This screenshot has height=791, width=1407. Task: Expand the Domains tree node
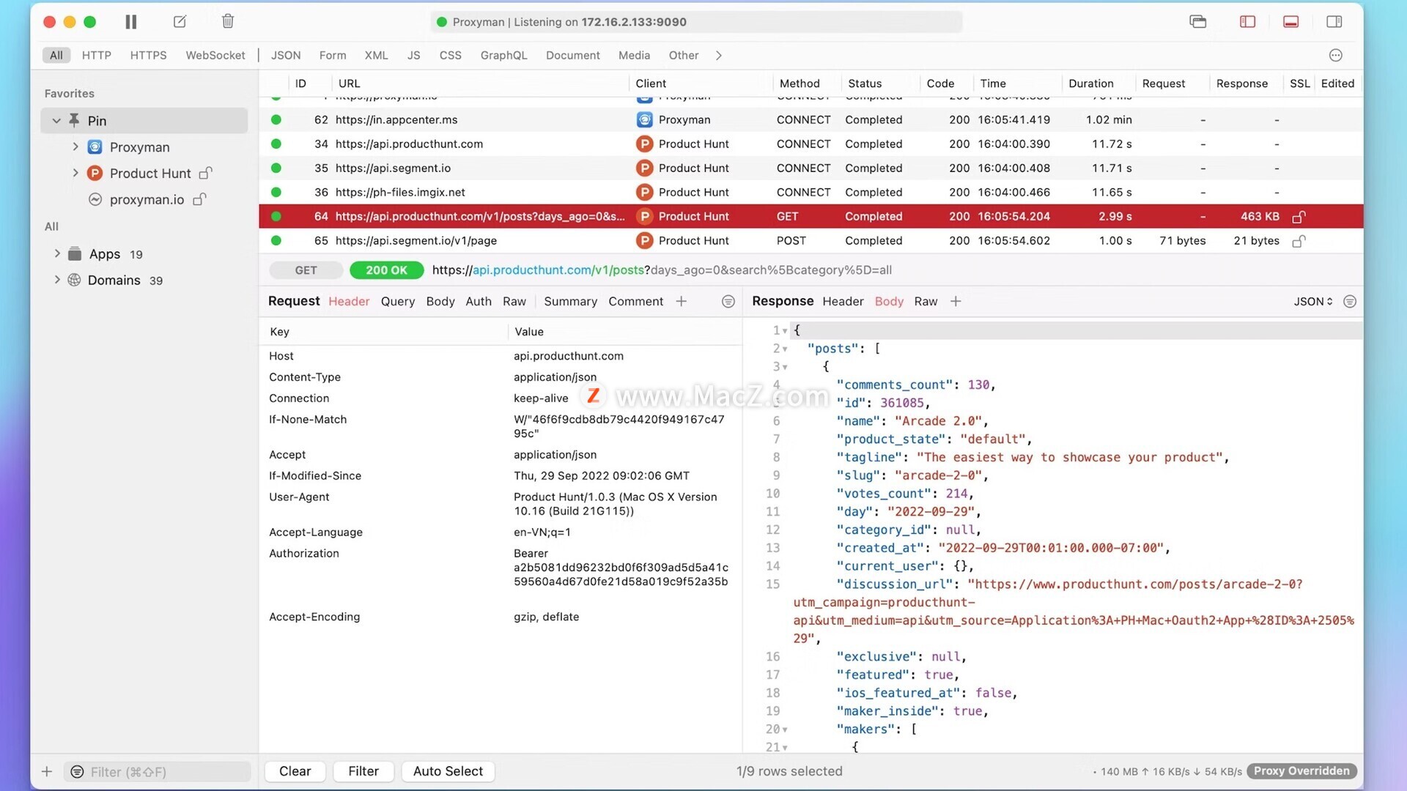pos(56,280)
